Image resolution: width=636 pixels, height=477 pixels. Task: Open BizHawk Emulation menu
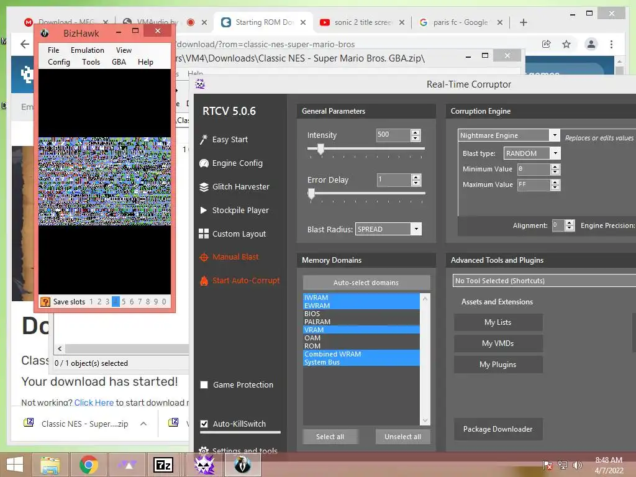87,50
